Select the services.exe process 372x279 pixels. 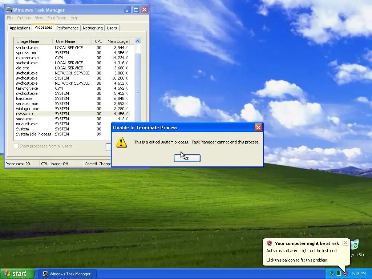click(72, 104)
